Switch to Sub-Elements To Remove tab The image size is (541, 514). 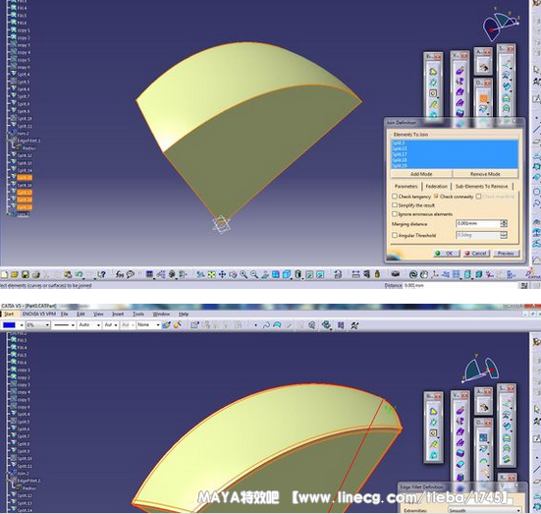pyautogui.click(x=482, y=186)
